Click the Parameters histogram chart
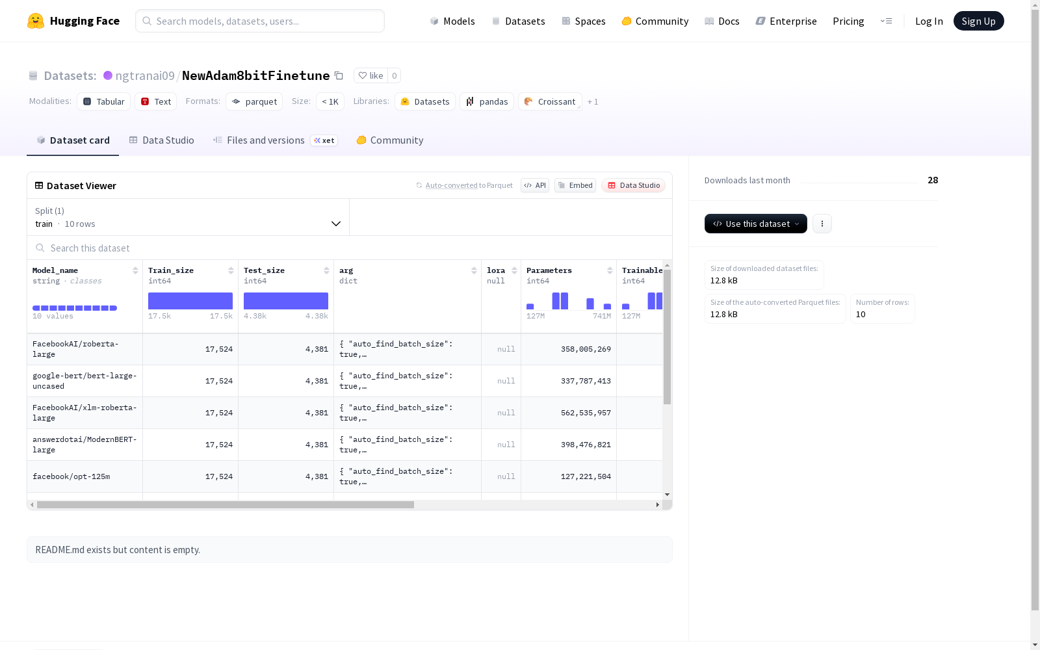 tap(569, 301)
